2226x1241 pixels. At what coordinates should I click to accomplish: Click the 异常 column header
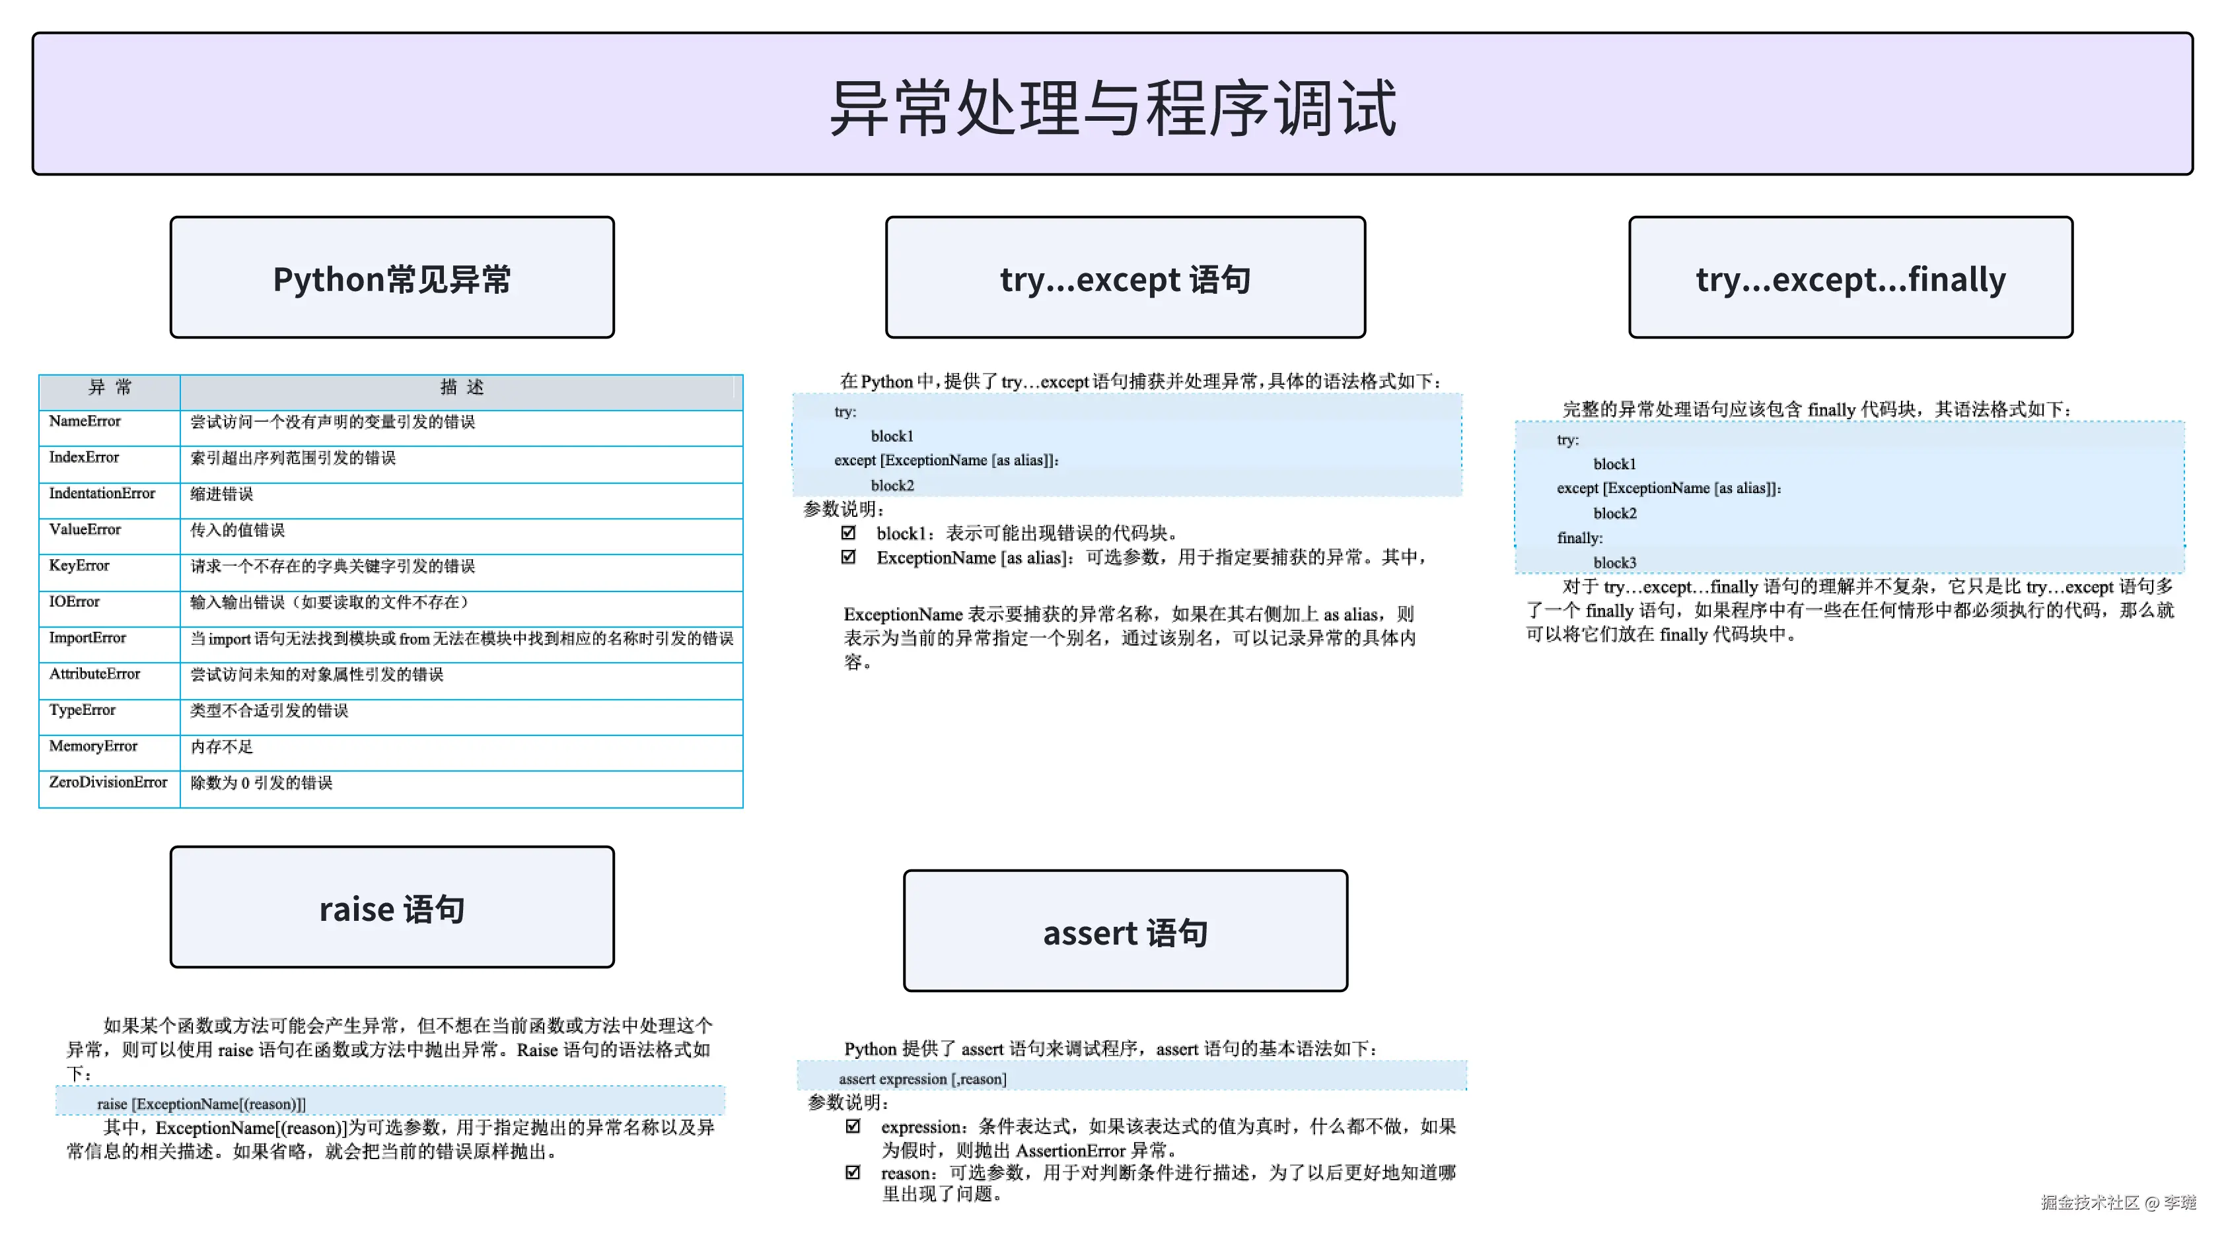pyautogui.click(x=110, y=387)
